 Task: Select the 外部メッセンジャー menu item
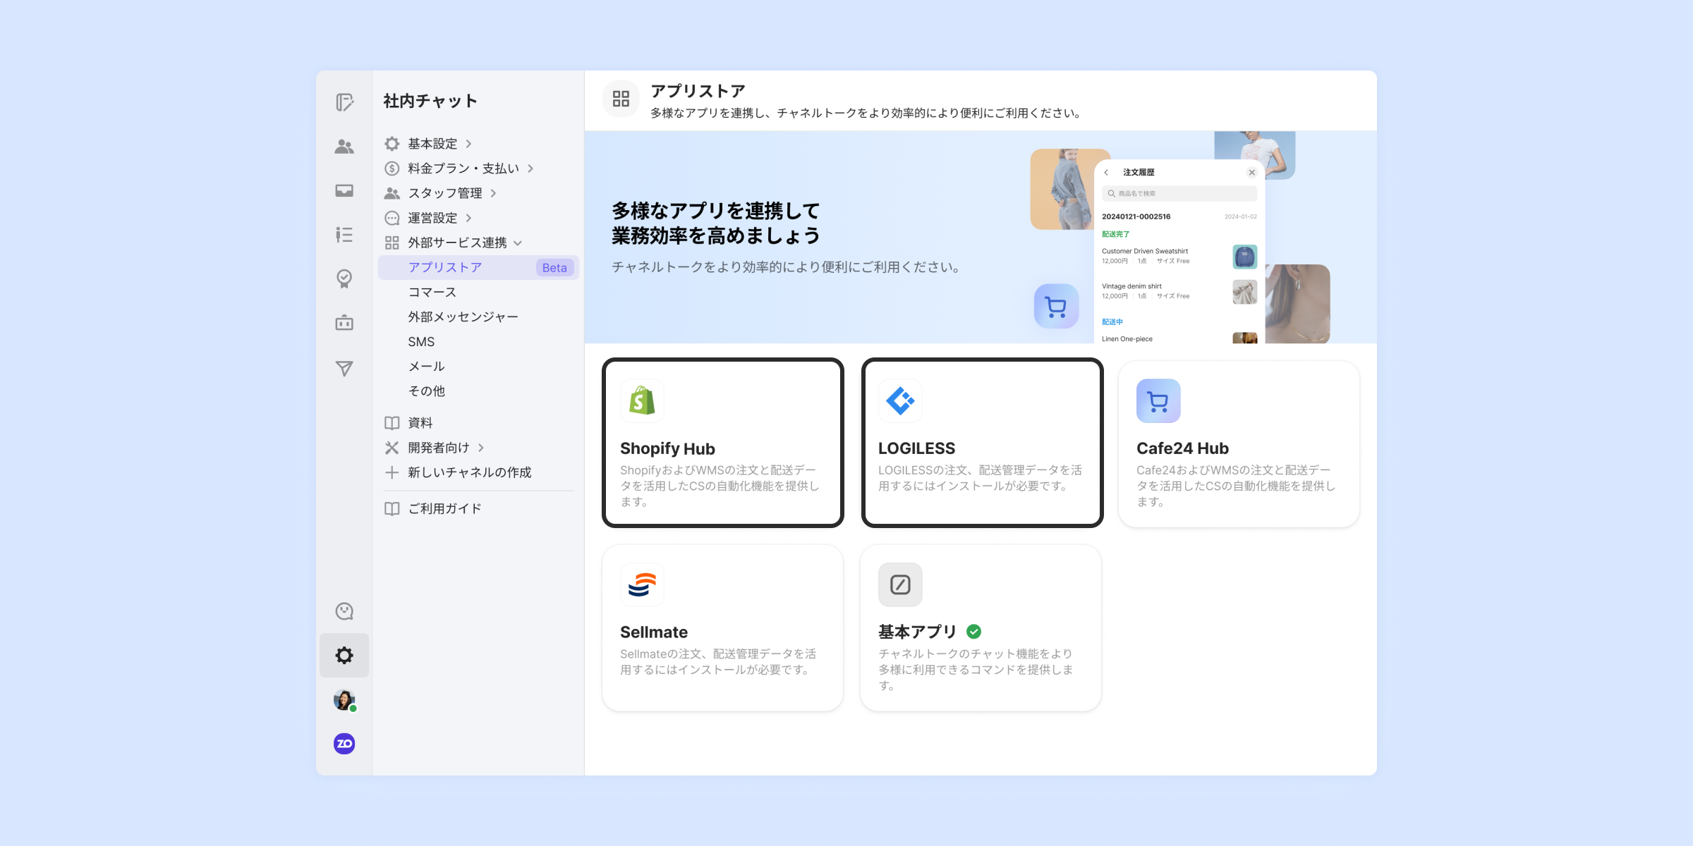[x=463, y=317]
